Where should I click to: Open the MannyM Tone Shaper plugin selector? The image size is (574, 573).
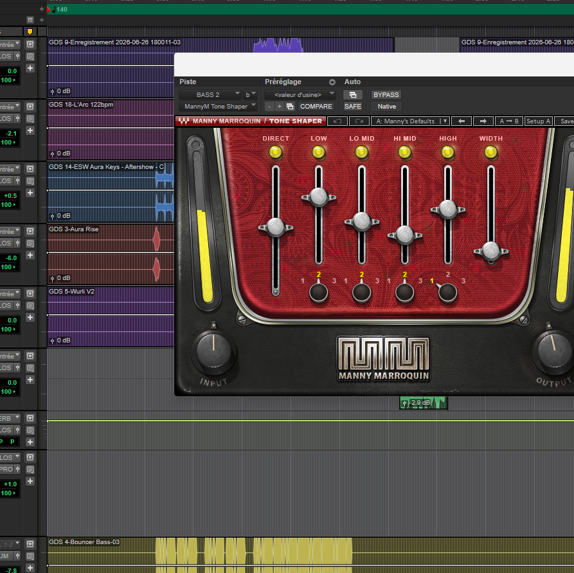(218, 107)
